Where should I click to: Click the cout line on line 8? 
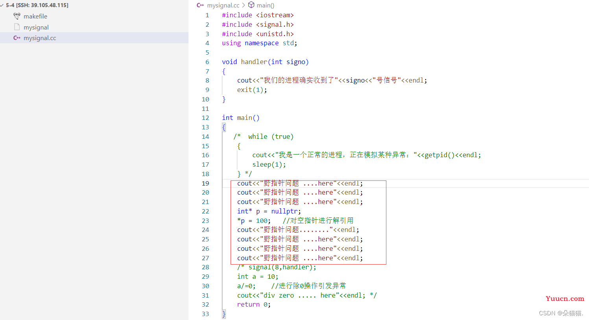[332, 80]
